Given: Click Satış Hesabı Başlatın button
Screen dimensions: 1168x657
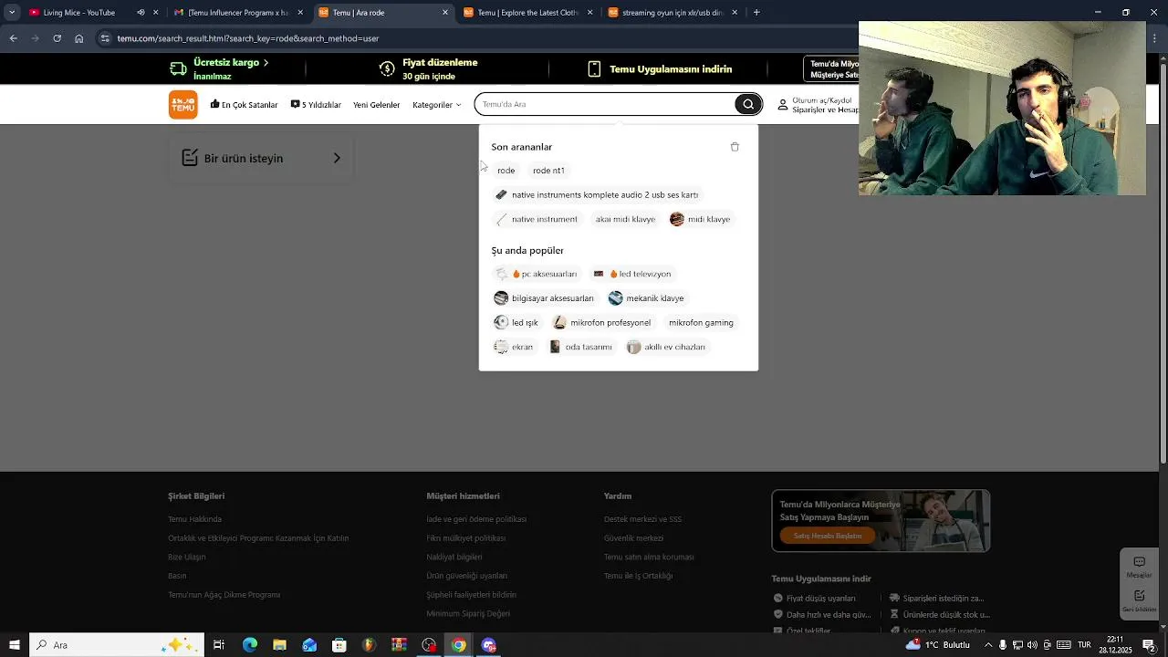Looking at the screenshot, I should tap(828, 536).
